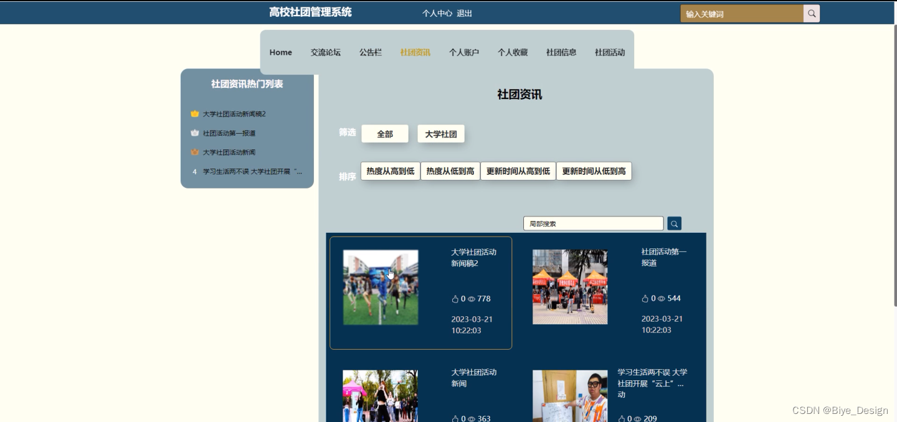Click card title 社团活动第一报道
The height and width of the screenshot is (422, 897).
coord(664,257)
